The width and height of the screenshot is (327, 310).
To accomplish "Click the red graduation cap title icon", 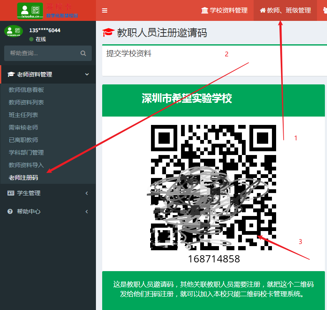I will tap(108, 33).
